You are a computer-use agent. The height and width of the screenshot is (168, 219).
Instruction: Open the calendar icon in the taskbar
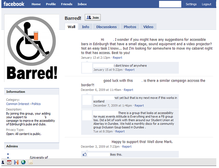point(9,162)
